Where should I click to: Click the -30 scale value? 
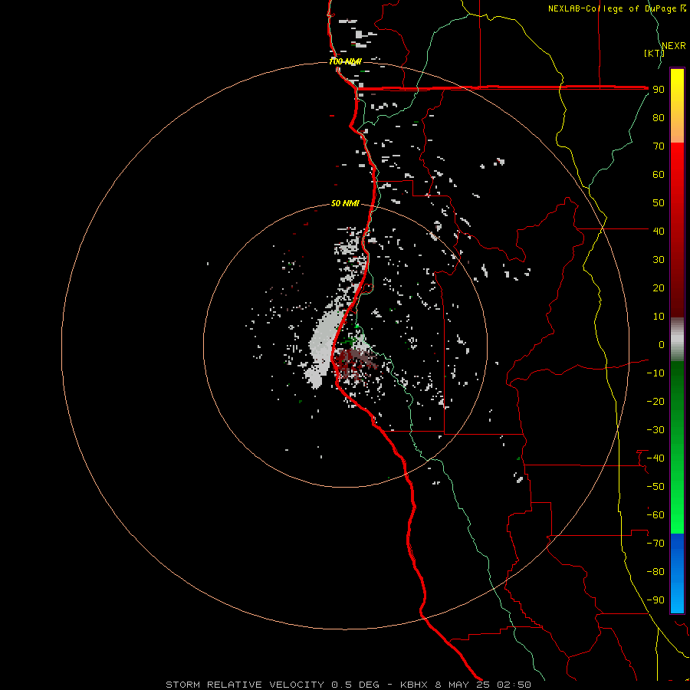tap(655, 429)
